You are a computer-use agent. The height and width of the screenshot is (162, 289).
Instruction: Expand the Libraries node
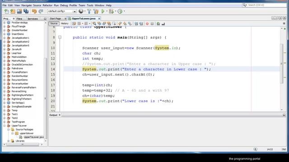pyautogui.click(x=8, y=141)
